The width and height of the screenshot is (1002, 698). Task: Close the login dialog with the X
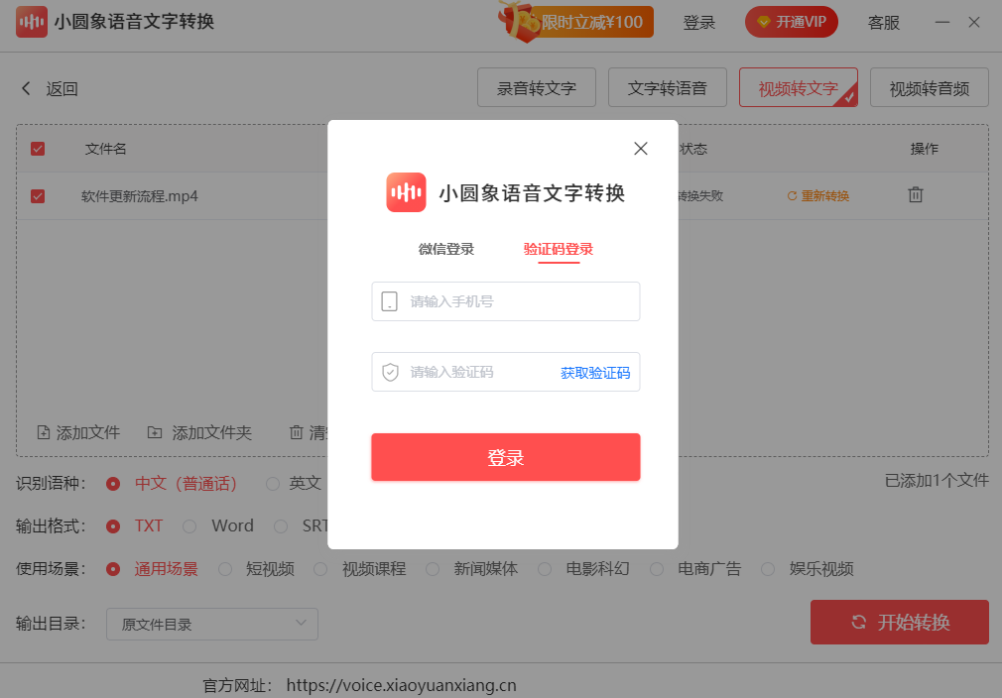coord(640,149)
